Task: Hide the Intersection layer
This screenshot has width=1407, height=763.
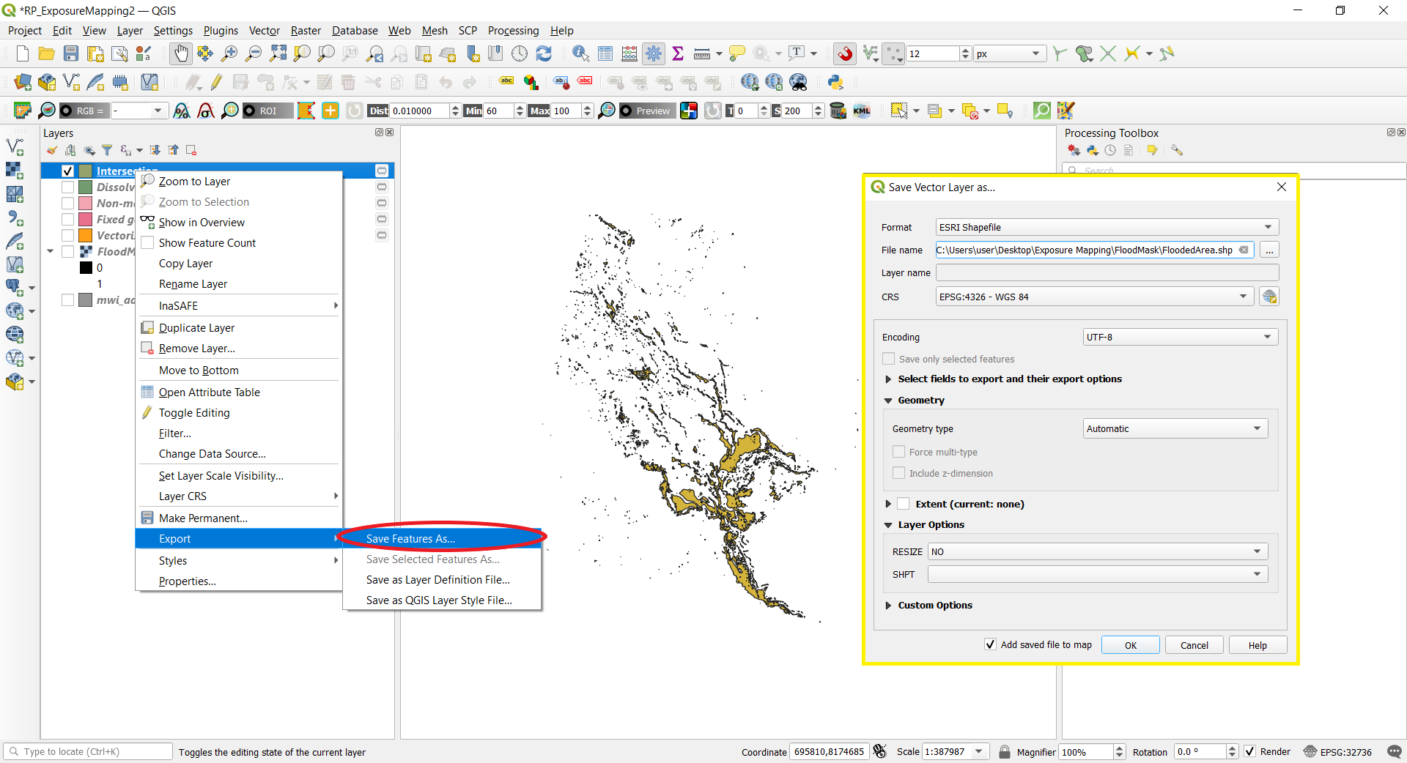Action: click(x=66, y=170)
